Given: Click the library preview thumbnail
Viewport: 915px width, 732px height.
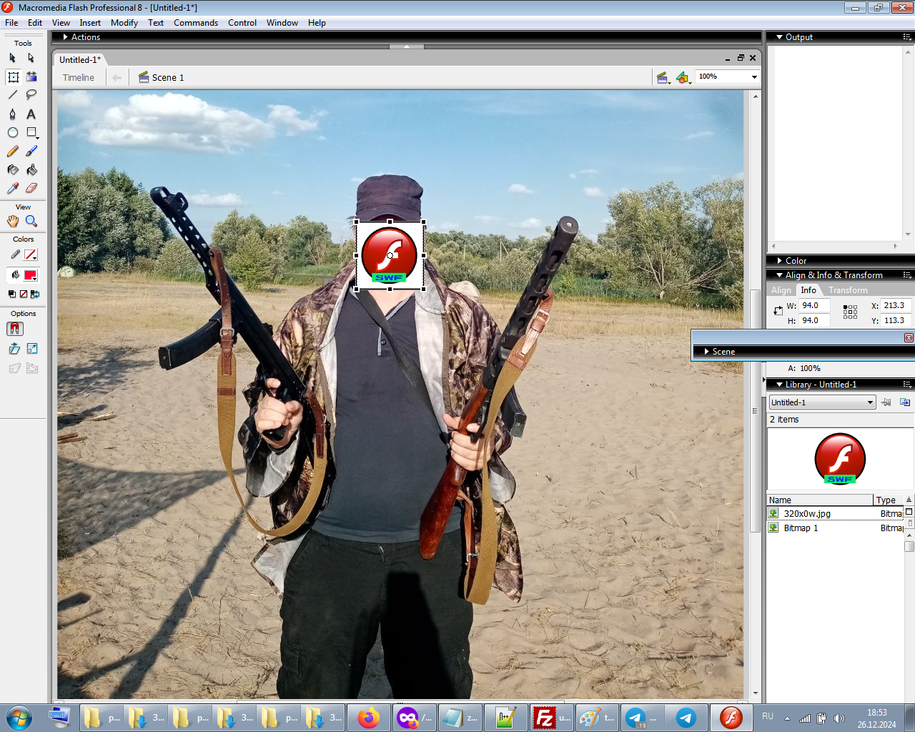Looking at the screenshot, I should pyautogui.click(x=840, y=459).
